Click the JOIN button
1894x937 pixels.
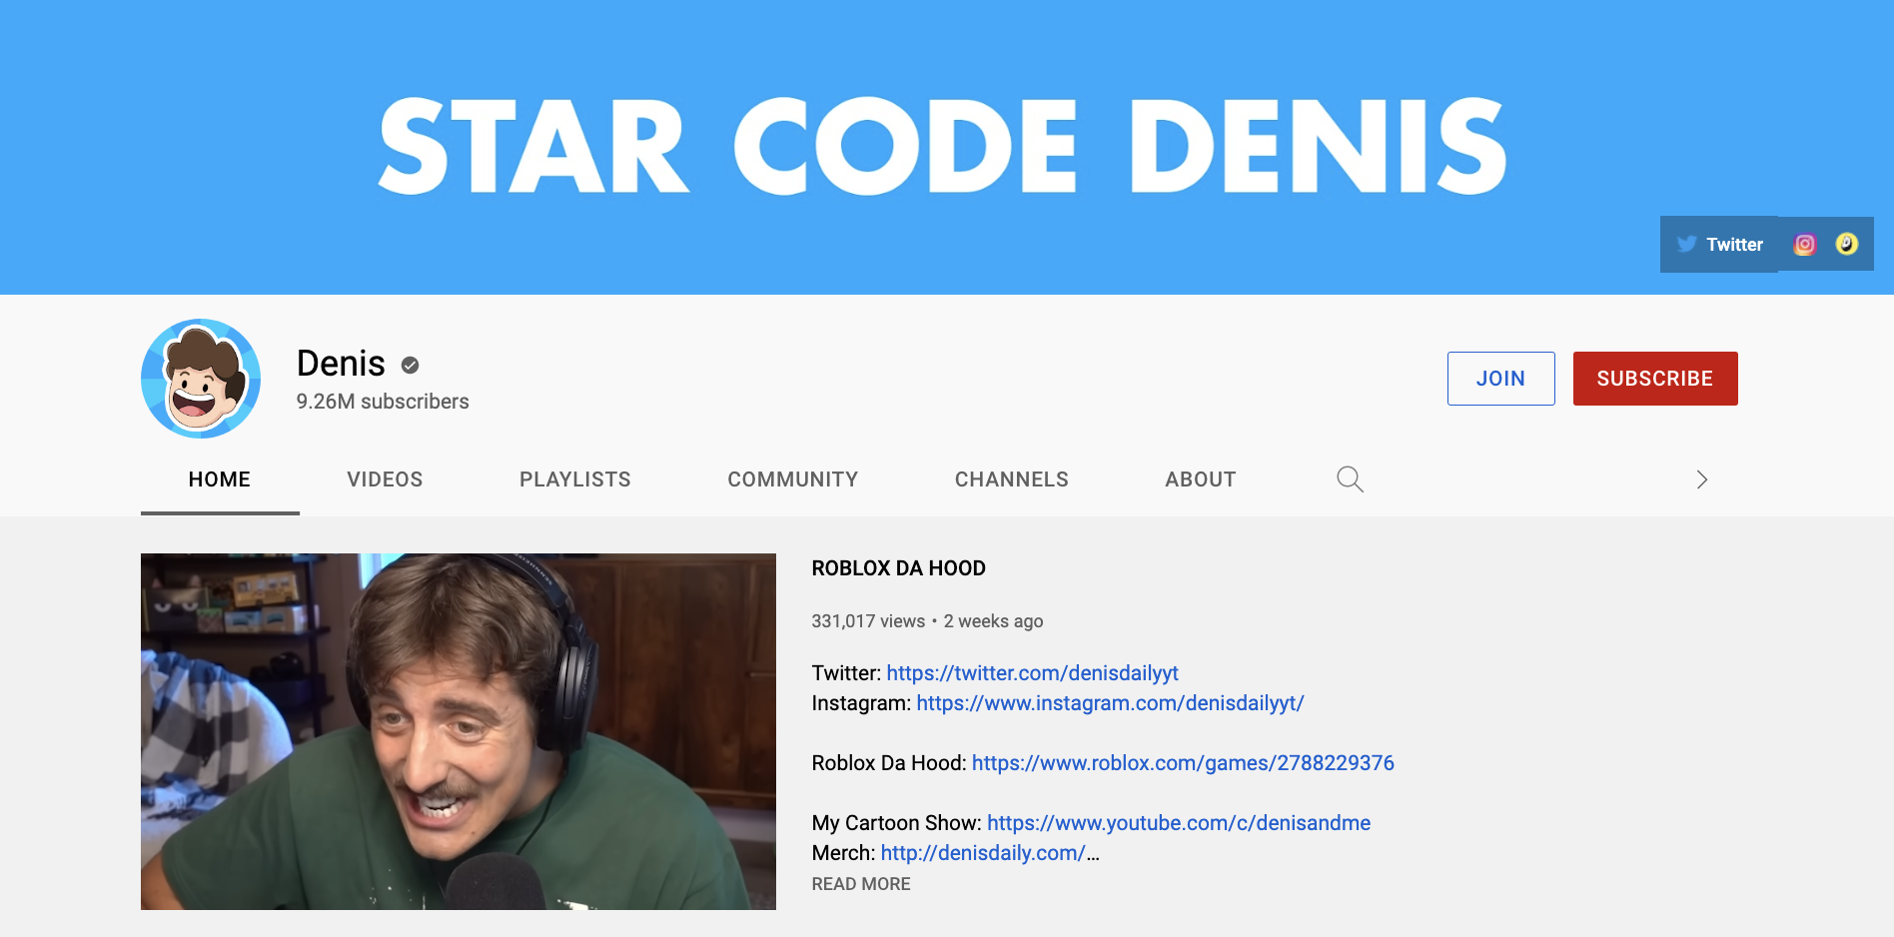click(1500, 379)
